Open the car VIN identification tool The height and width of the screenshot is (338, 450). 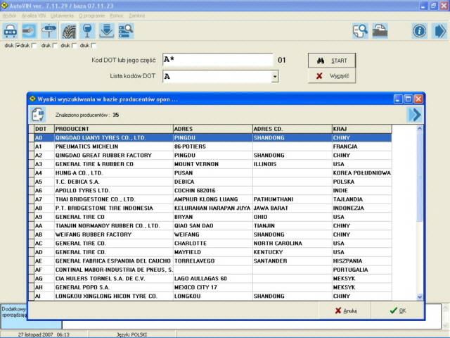click(11, 31)
